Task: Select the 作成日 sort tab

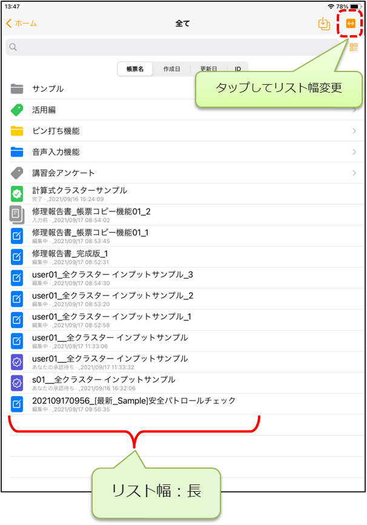Action: point(171,69)
